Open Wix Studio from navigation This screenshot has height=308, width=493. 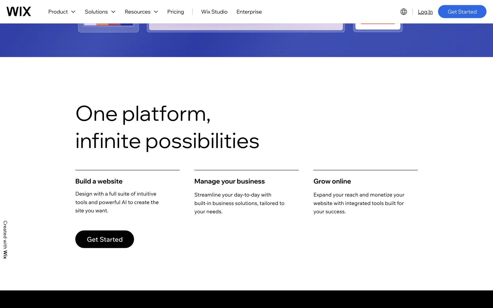[x=214, y=12]
